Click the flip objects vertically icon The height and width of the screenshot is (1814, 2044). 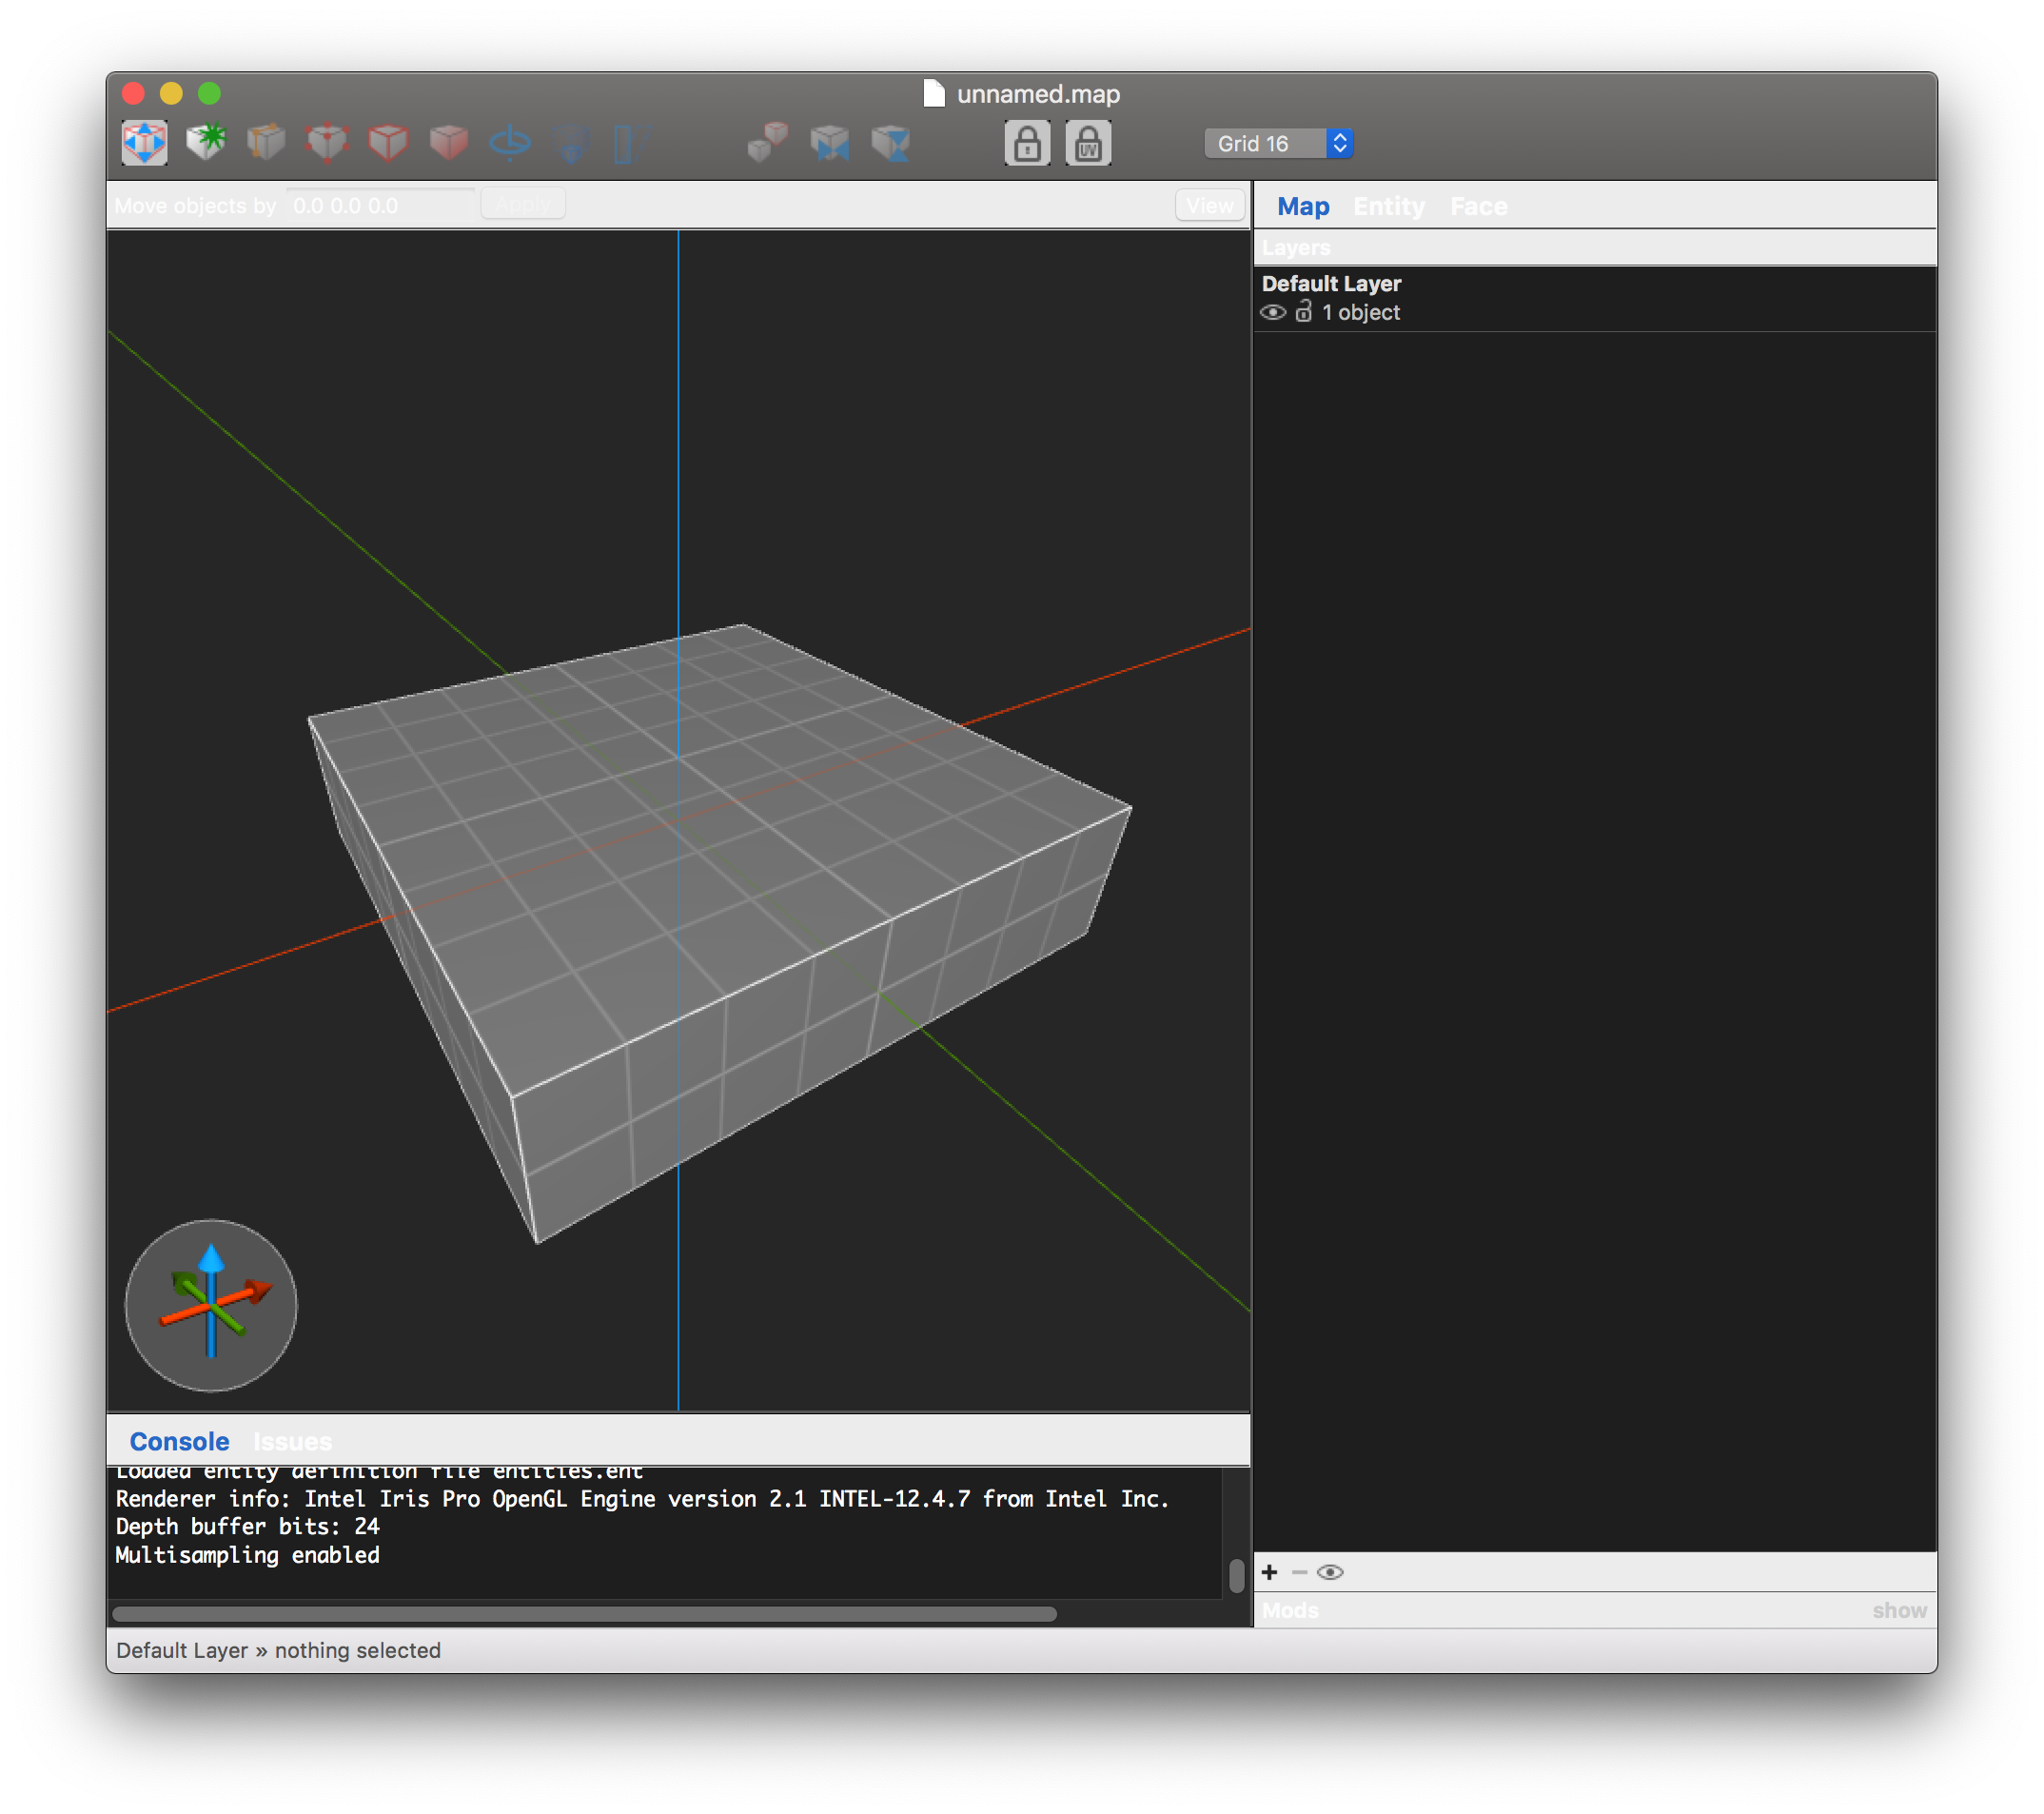891,143
